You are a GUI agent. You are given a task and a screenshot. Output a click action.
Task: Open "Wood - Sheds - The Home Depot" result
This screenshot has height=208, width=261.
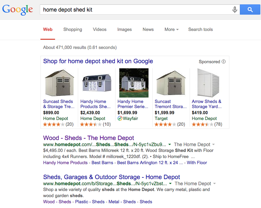click(88, 138)
